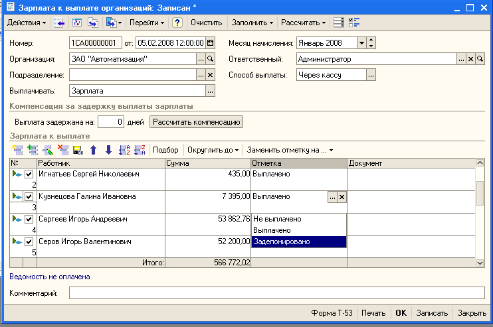Add a new row in payroll table
The width and height of the screenshot is (493, 327).
17,150
